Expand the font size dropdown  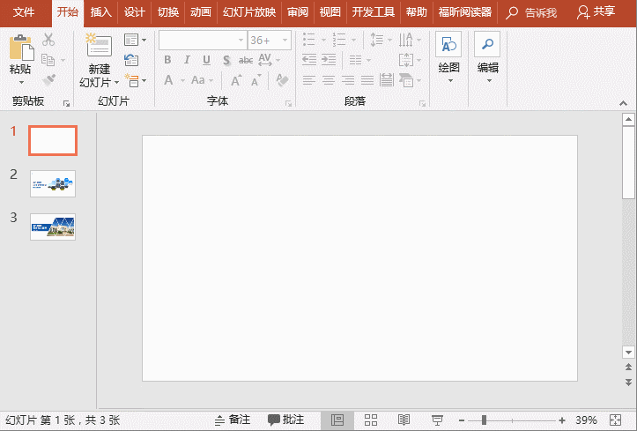click(x=284, y=40)
